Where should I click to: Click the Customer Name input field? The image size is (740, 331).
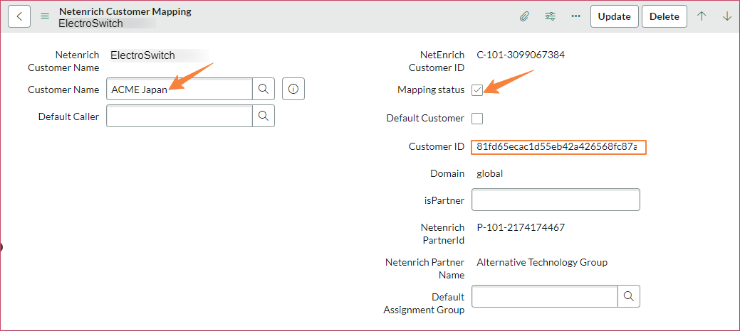click(x=179, y=89)
